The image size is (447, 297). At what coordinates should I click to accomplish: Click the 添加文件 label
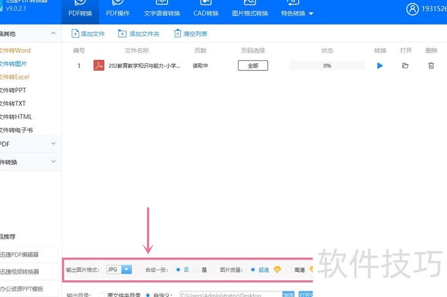93,34
